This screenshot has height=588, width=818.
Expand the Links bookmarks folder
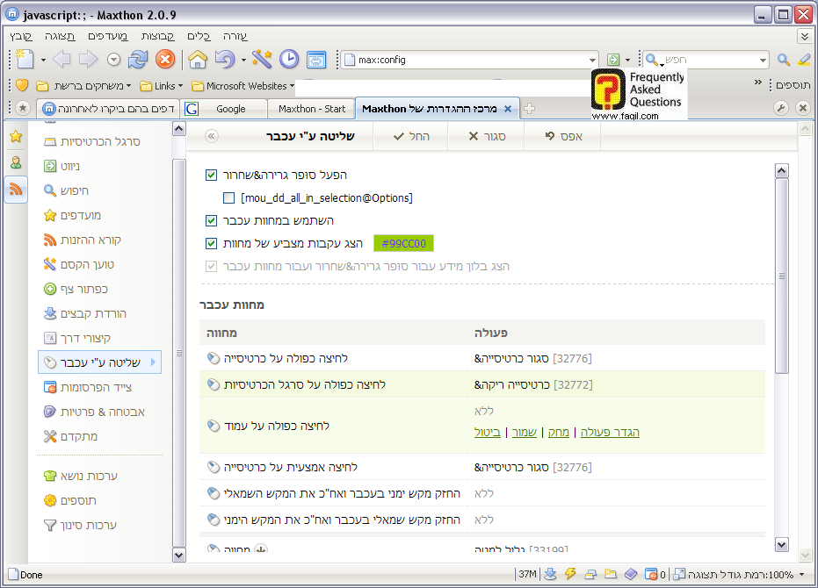point(162,86)
